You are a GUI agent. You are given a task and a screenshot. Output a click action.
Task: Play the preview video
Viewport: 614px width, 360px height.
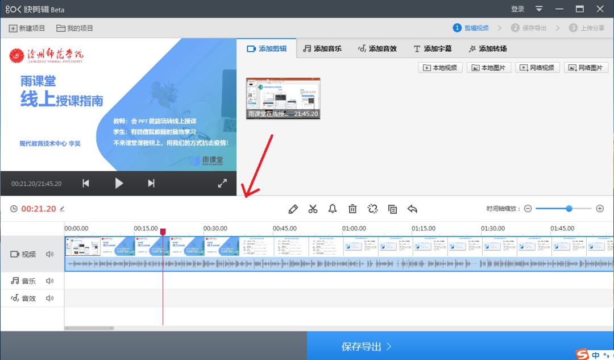click(119, 183)
